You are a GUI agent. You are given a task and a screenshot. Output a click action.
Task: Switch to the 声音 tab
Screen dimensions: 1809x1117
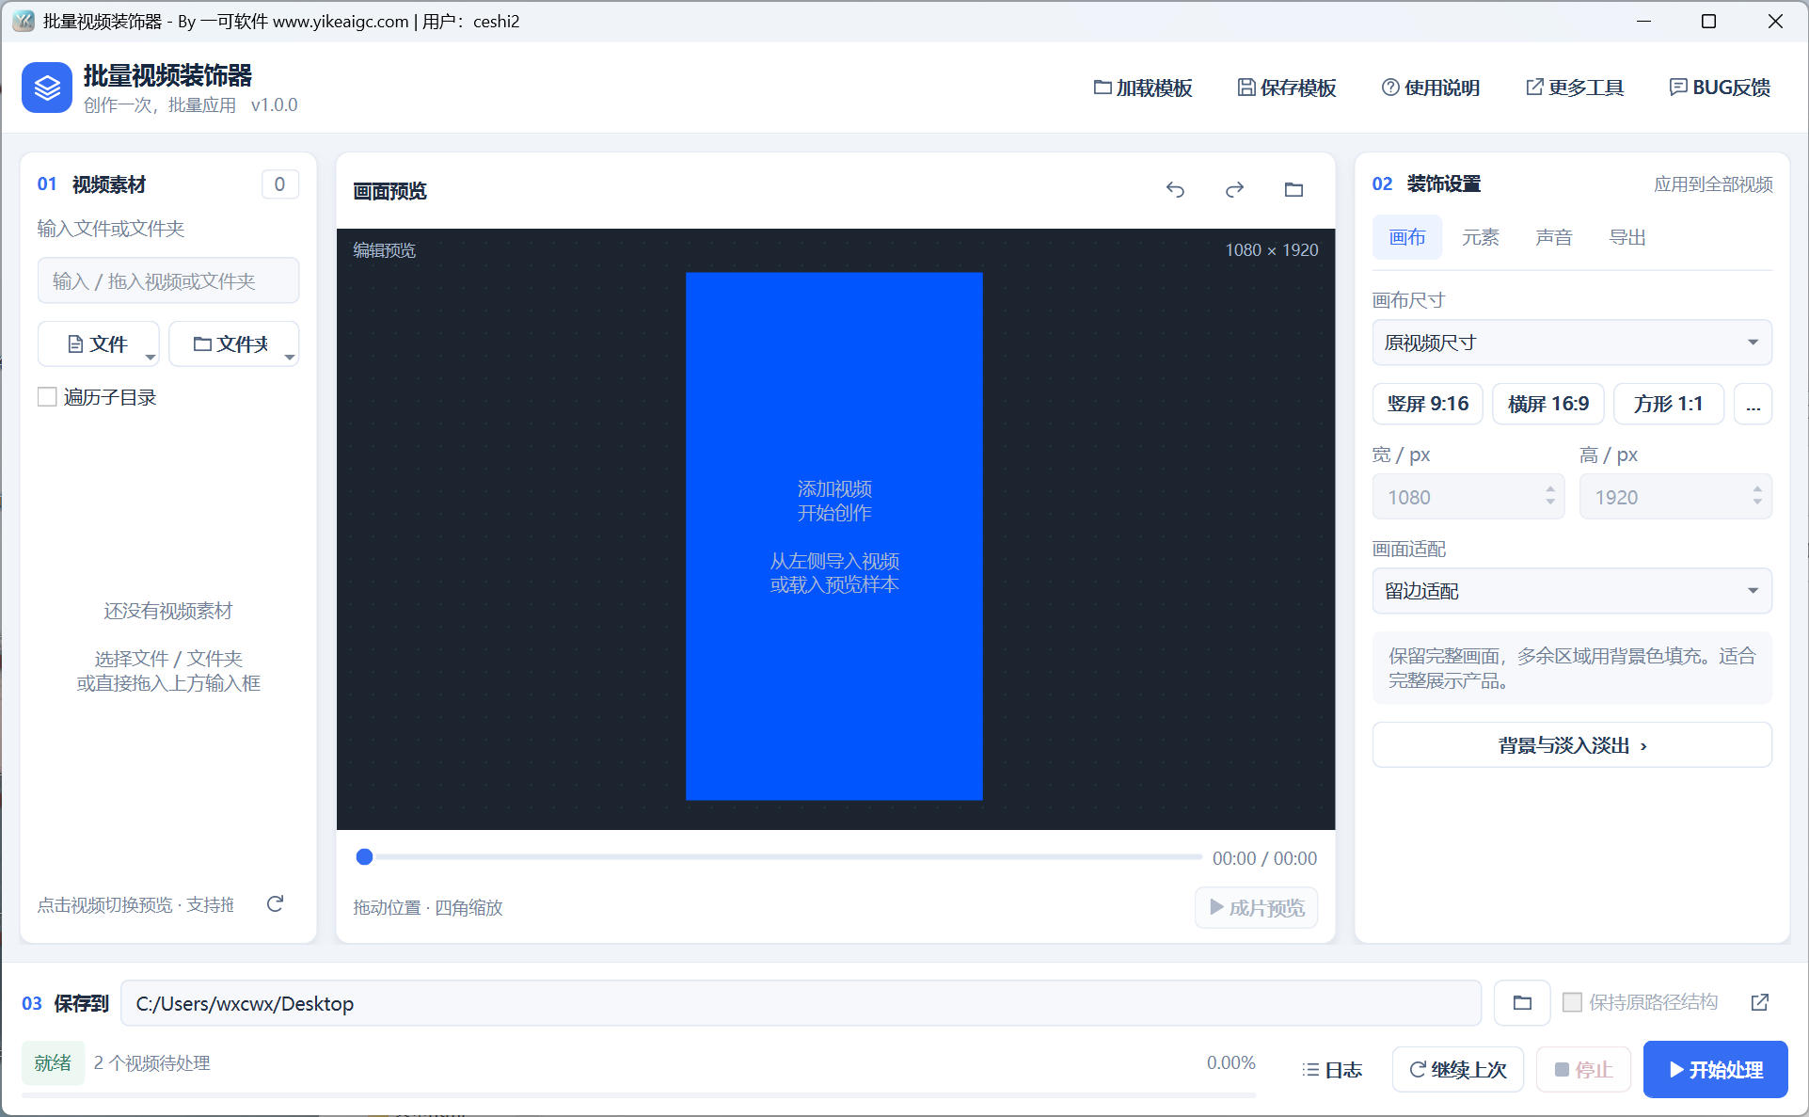click(1553, 237)
